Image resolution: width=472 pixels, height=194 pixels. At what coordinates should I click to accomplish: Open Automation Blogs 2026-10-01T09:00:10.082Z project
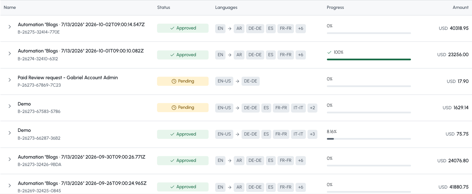point(81,51)
